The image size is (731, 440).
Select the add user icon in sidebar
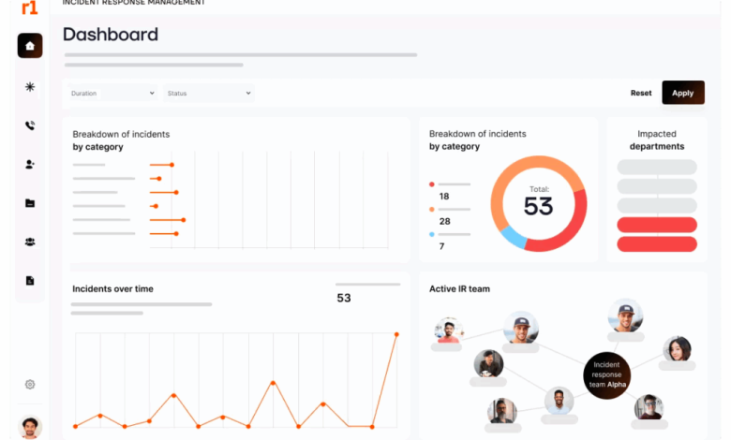30,164
